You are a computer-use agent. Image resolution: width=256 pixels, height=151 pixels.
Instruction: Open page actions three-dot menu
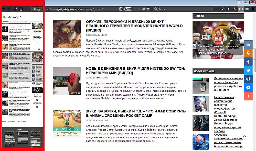(x=138, y=9)
